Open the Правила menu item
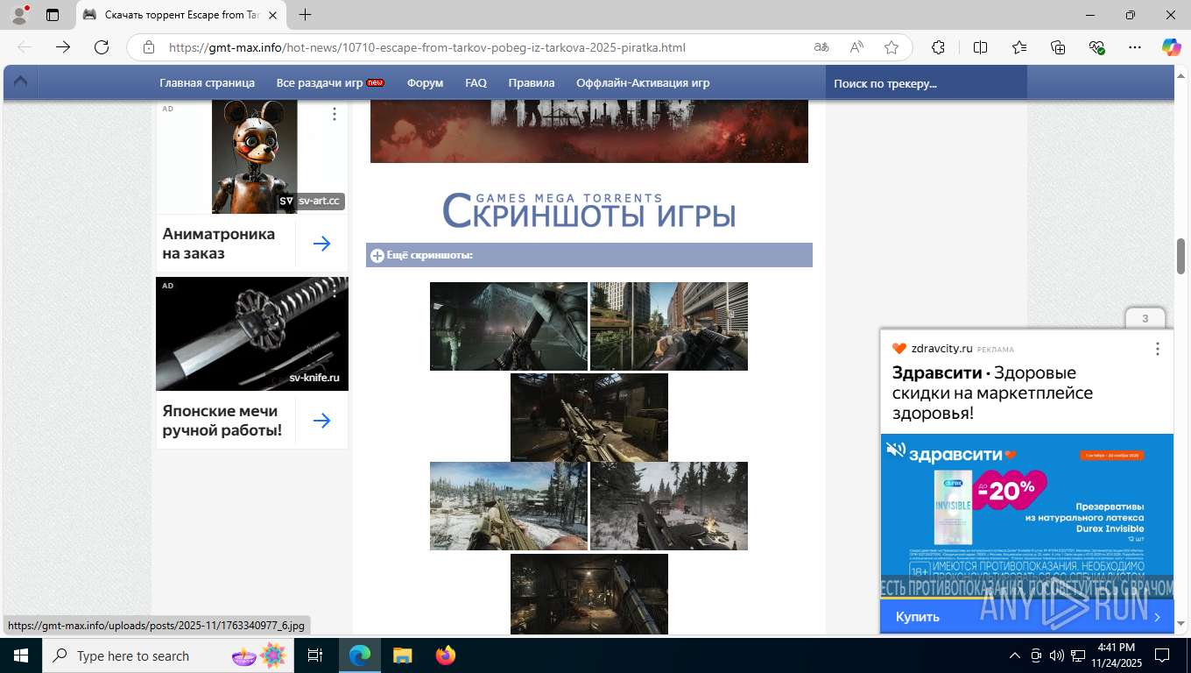 (532, 82)
